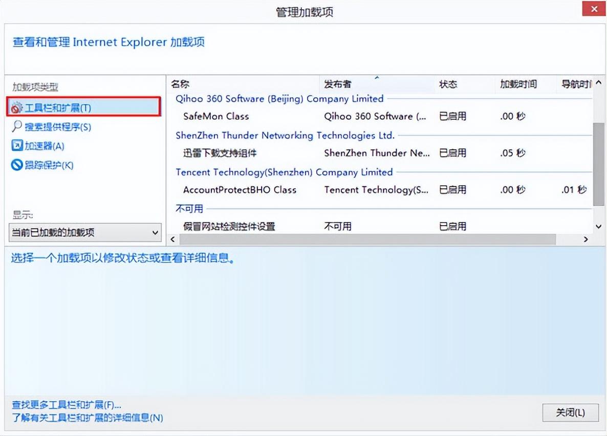Click the 加载时间 column header
607x436 pixels.
pyautogui.click(x=518, y=84)
